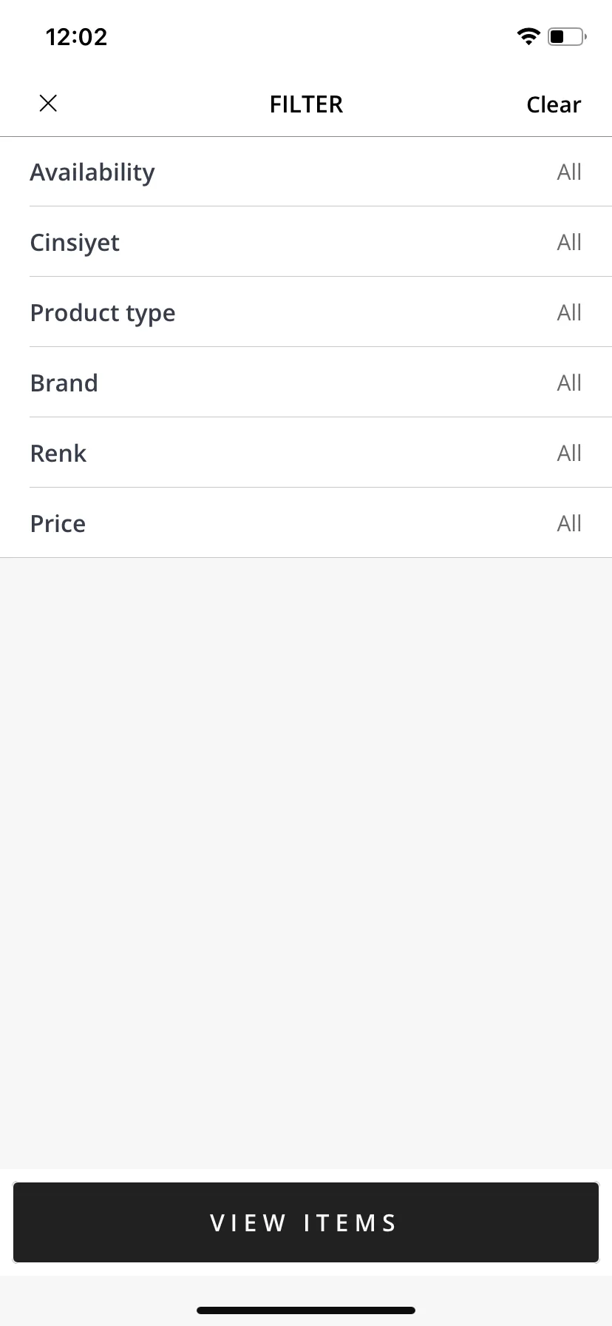Tap the All value beside Price

569,523
